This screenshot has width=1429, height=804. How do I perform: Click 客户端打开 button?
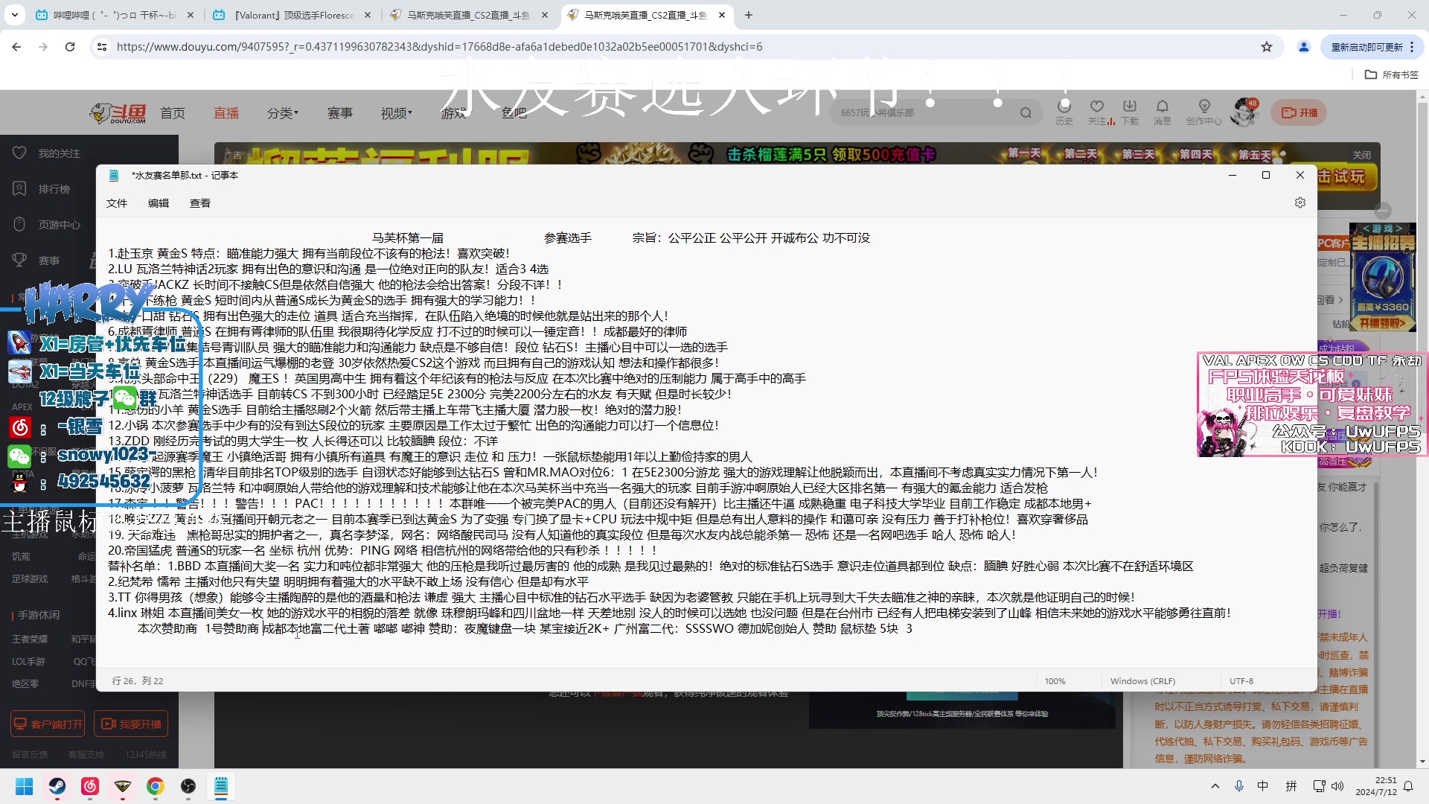pos(48,724)
